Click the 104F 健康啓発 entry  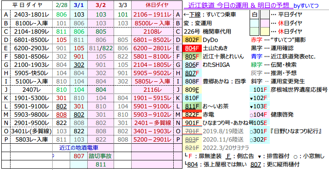pyautogui.click(x=272, y=114)
